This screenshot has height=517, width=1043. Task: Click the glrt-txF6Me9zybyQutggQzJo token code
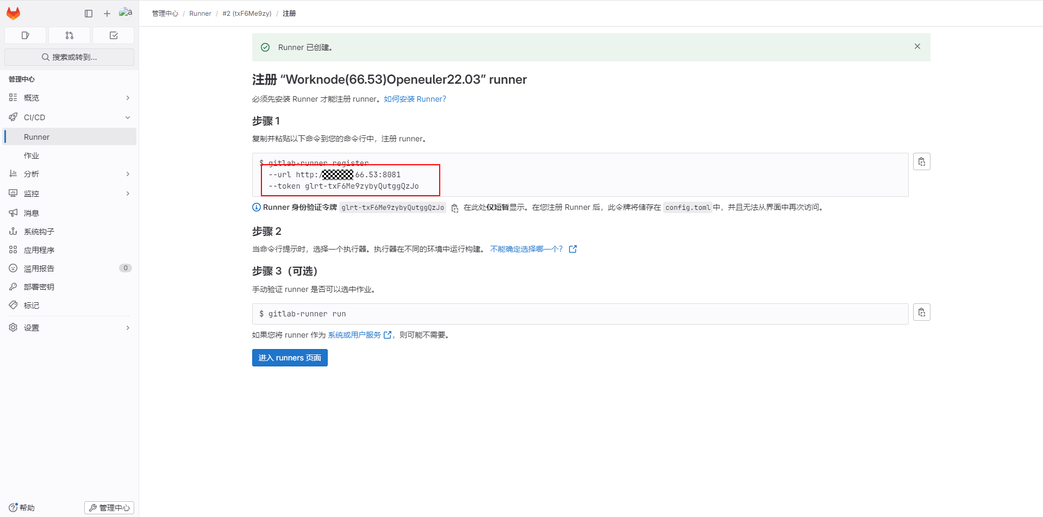point(392,208)
